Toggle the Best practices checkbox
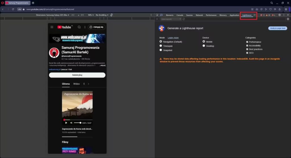Viewport: 291px width, 158px height. [247, 49]
